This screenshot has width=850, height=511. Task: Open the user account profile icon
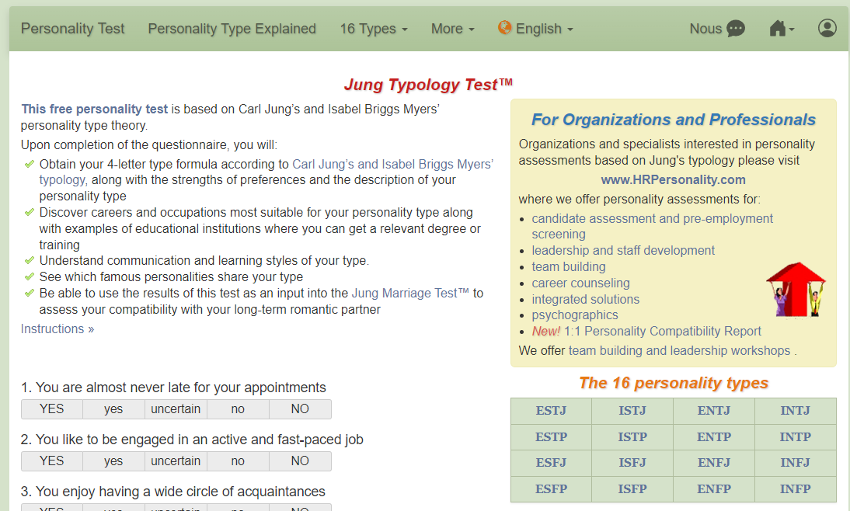click(827, 28)
